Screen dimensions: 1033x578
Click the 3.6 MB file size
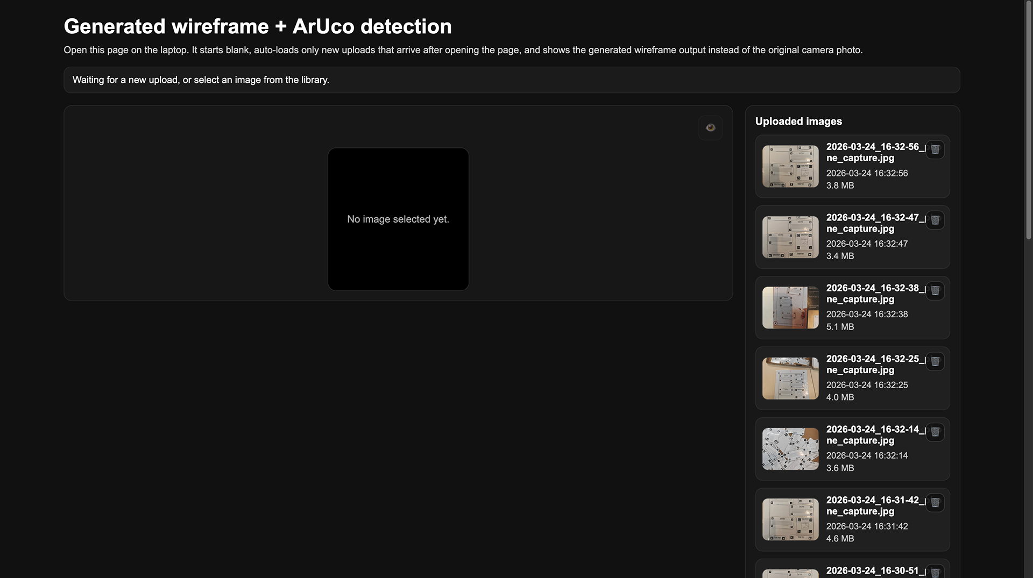click(x=840, y=468)
